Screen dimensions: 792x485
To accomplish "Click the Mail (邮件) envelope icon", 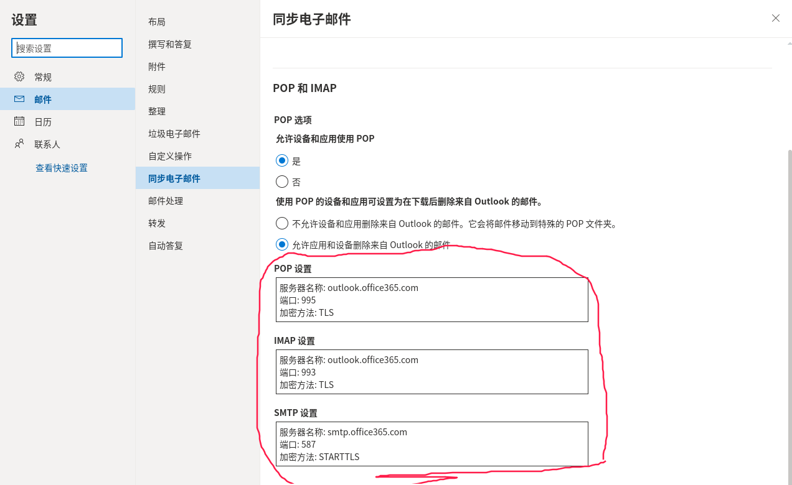I will 19,99.
